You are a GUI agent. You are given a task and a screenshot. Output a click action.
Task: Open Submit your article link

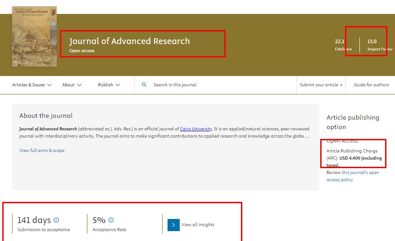coord(321,85)
